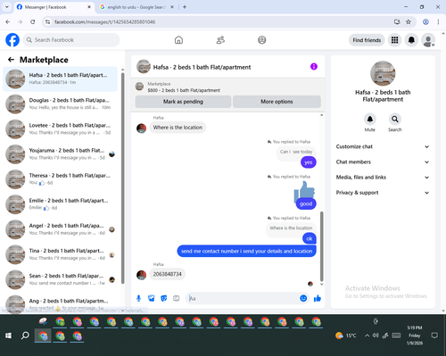Expand the Privacy & support section

(x=383, y=193)
